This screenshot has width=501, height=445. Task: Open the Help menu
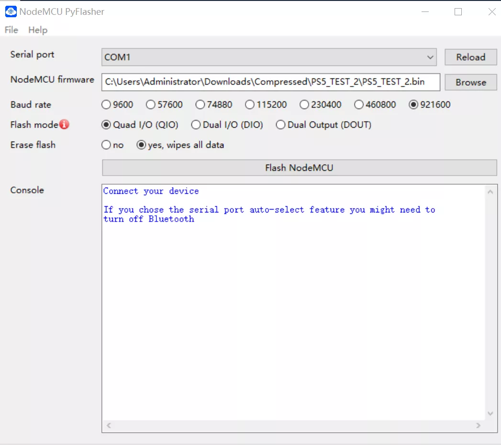[38, 30]
